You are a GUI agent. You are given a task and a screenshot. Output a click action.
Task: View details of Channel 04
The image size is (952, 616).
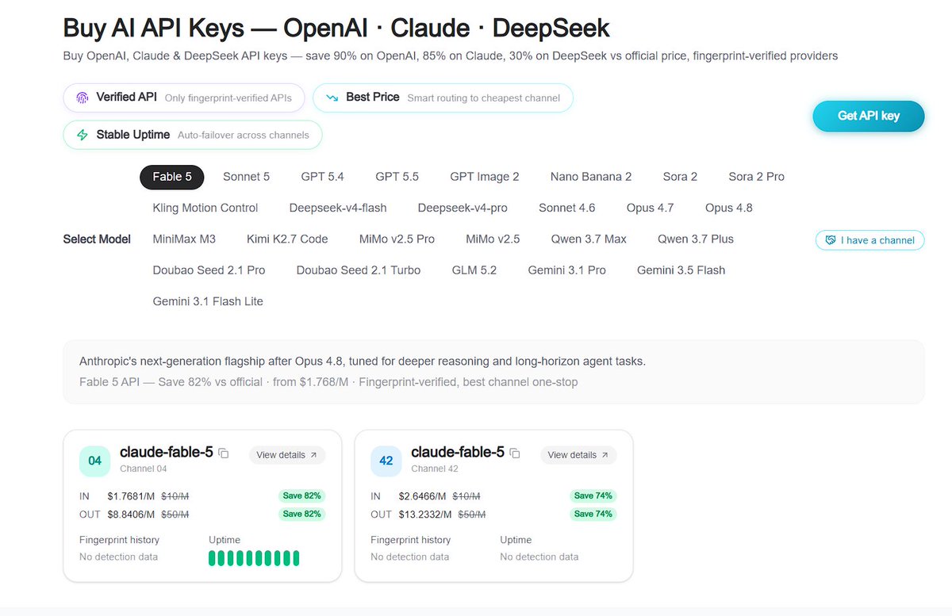pyautogui.click(x=287, y=455)
